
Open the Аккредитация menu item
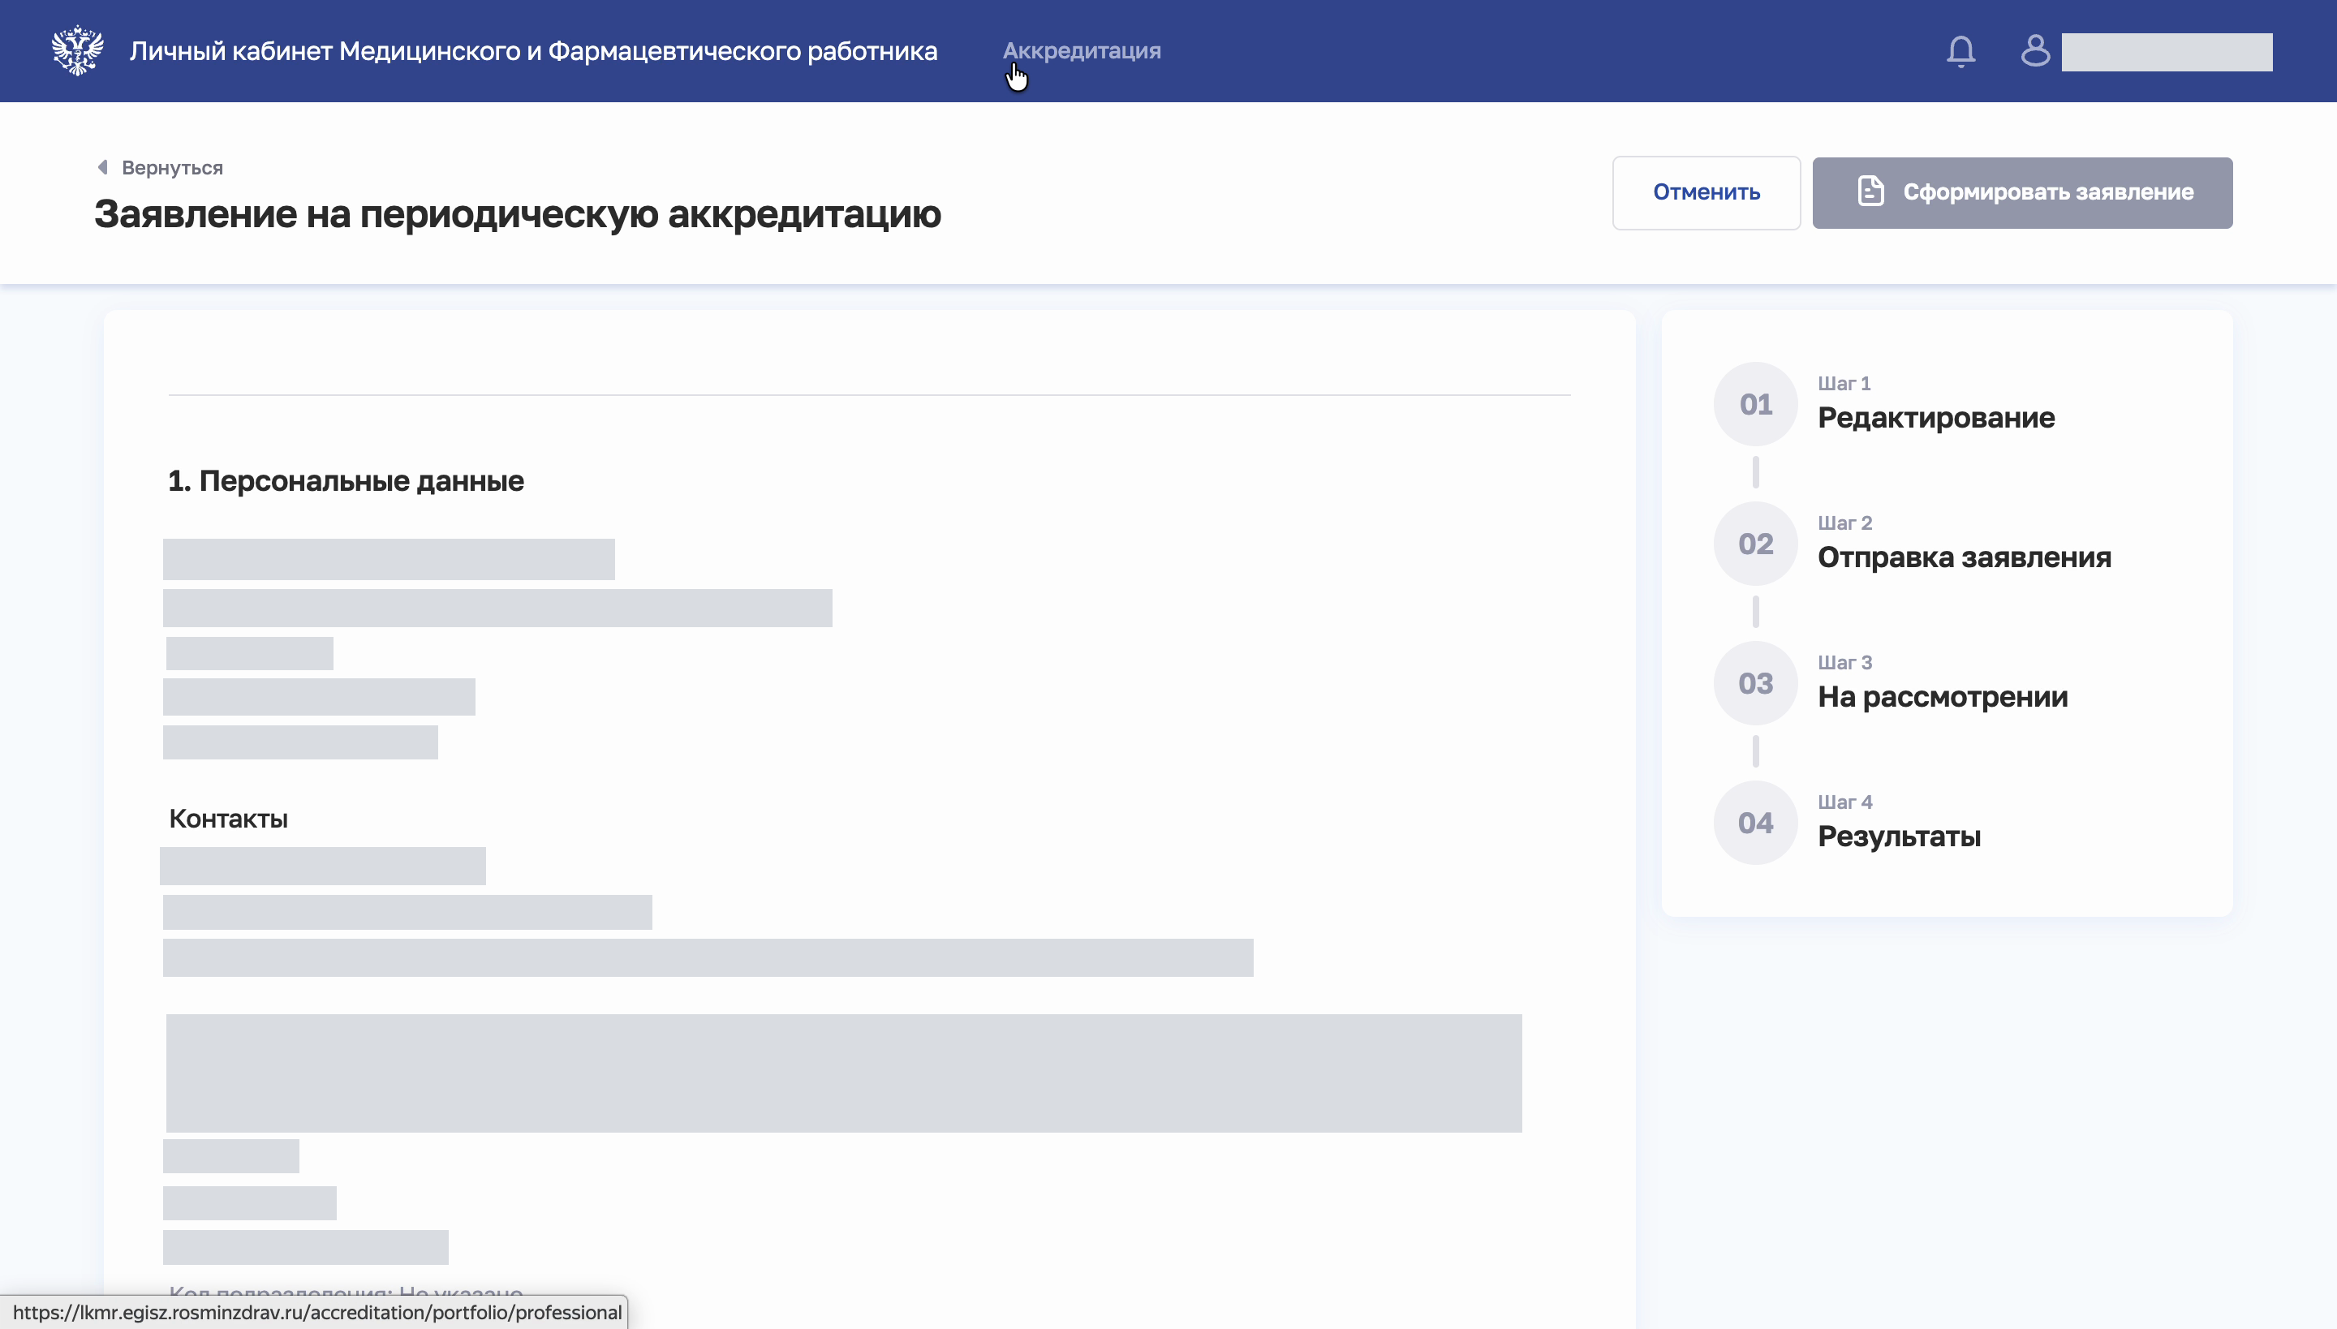1082,51
